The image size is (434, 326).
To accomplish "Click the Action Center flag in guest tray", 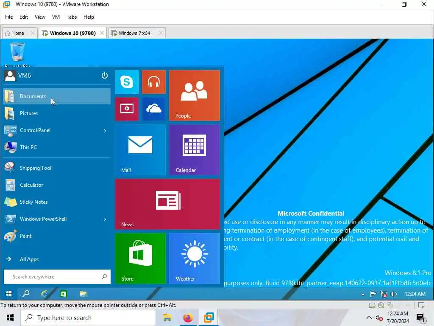I will [x=373, y=294].
